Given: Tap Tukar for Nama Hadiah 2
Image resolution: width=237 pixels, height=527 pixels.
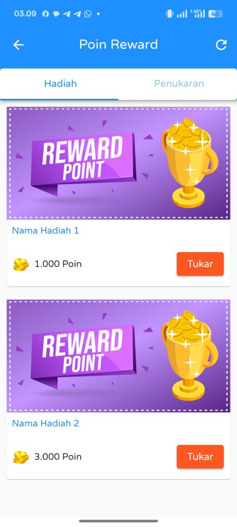Looking at the screenshot, I should click(x=200, y=456).
